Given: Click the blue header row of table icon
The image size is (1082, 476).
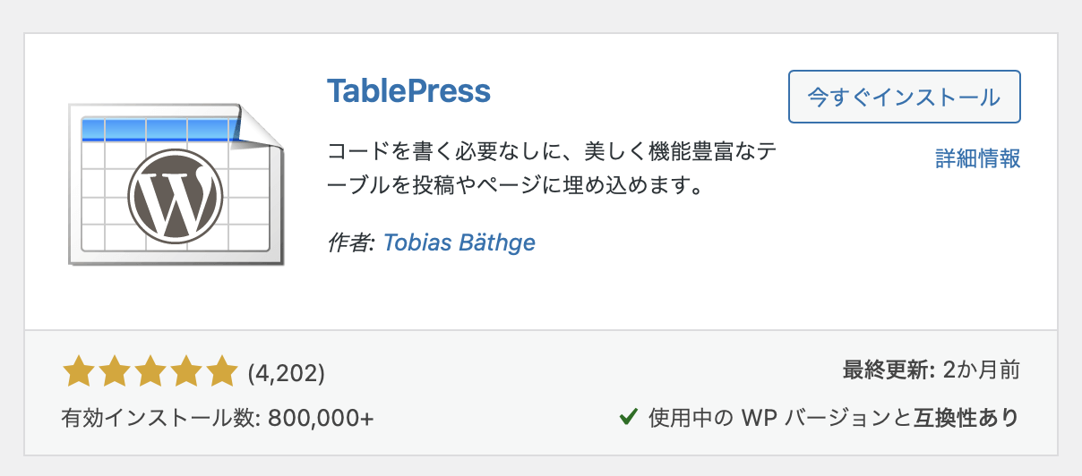Looking at the screenshot, I should [159, 131].
